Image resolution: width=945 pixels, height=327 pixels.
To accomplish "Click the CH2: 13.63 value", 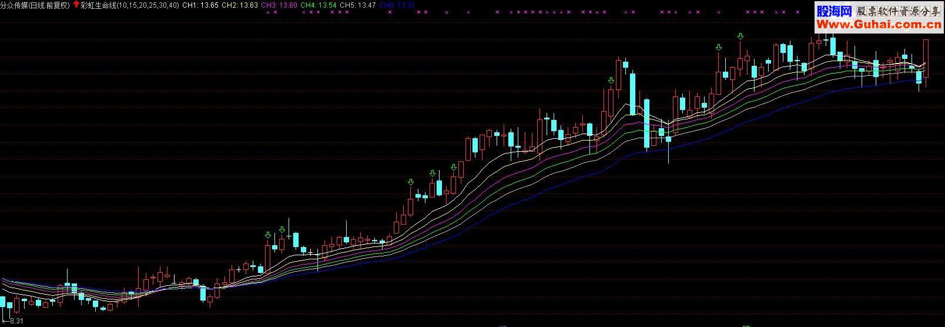I will click(240, 5).
